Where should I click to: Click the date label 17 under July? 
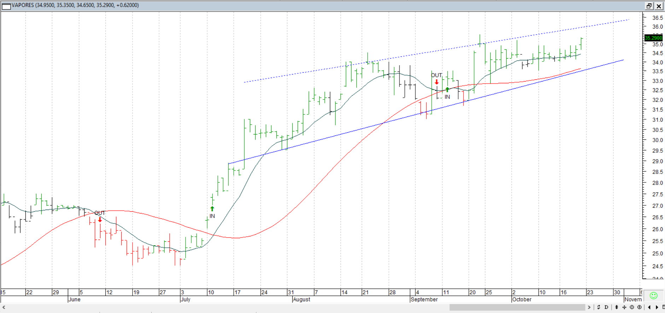click(238, 293)
